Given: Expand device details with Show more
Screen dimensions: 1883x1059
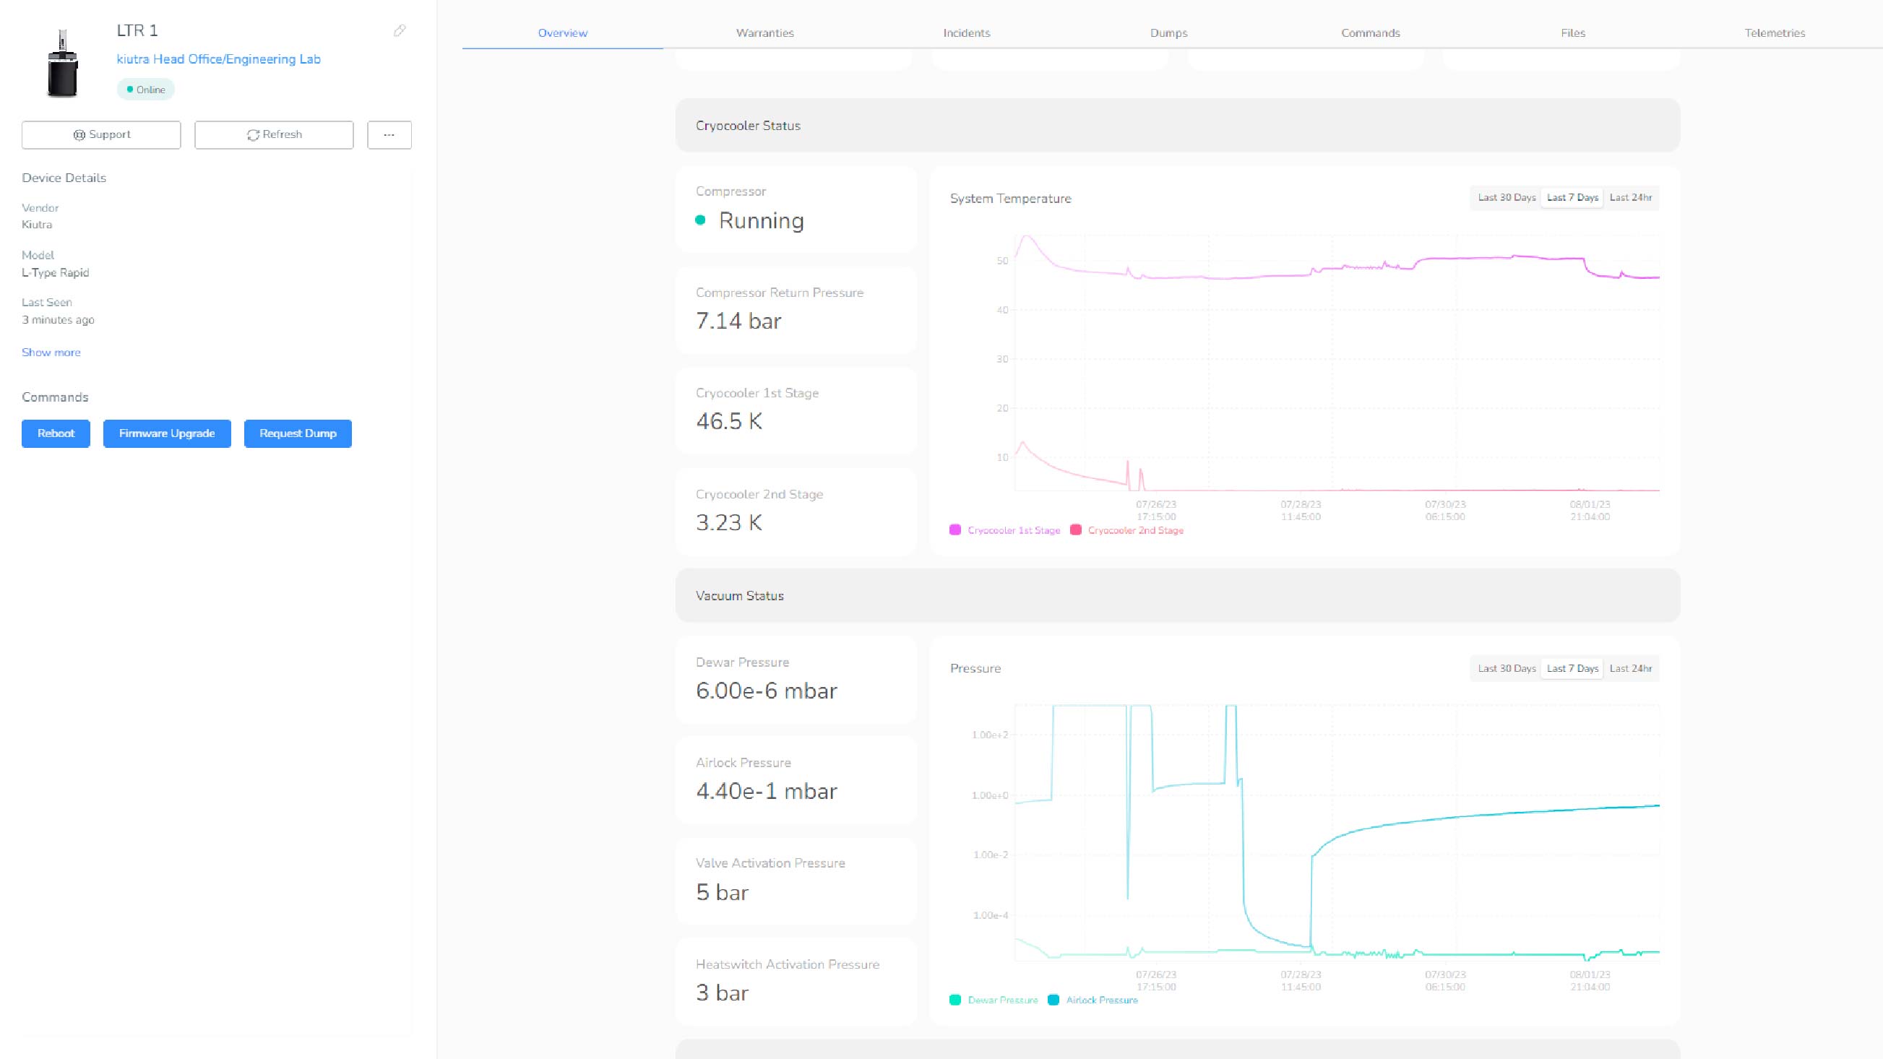Looking at the screenshot, I should (x=51, y=353).
